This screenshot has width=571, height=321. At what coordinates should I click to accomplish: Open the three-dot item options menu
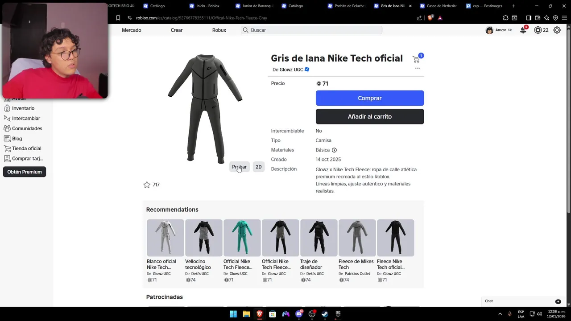[x=418, y=68]
